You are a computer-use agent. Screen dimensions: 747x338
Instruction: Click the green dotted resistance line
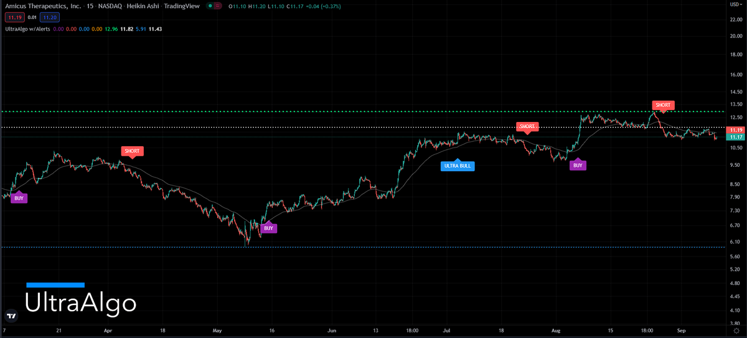(x=363, y=112)
